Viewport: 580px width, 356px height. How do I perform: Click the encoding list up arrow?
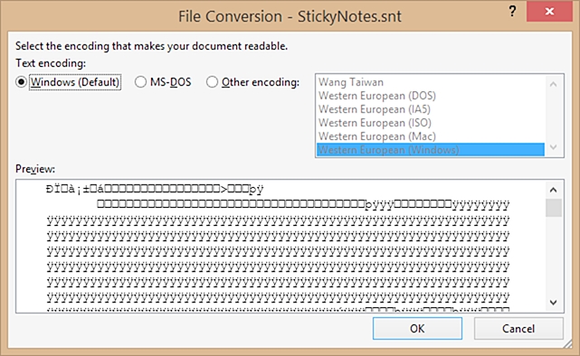point(554,84)
